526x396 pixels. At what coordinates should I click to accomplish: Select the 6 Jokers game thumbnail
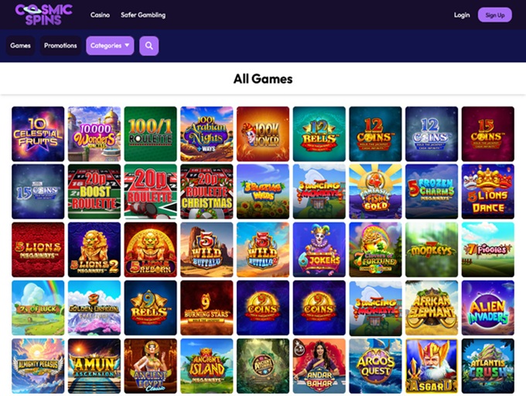(x=319, y=250)
